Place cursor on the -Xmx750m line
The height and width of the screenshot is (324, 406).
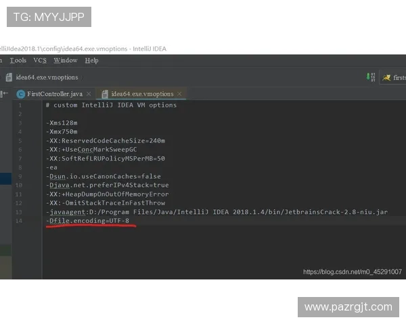(62, 132)
